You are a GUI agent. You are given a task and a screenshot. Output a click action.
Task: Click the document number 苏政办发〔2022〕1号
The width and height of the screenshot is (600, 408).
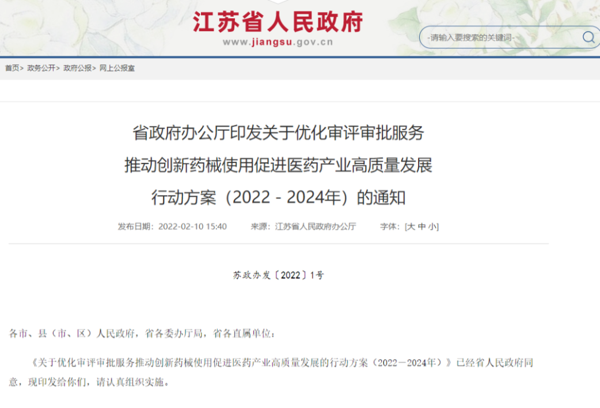[278, 275]
